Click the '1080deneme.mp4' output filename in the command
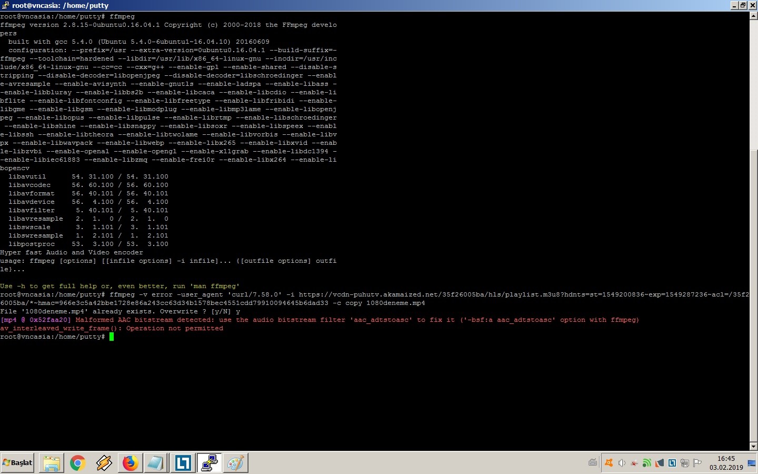This screenshot has height=474, width=758. click(x=396, y=303)
